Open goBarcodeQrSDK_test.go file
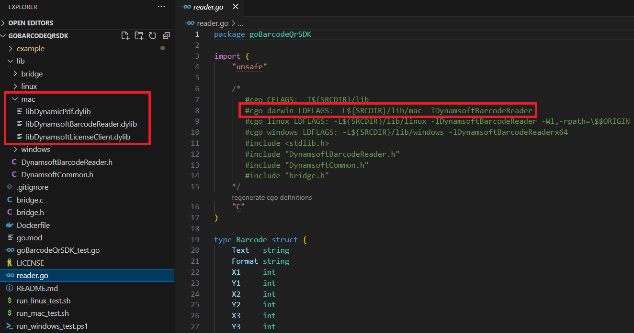 [58, 250]
